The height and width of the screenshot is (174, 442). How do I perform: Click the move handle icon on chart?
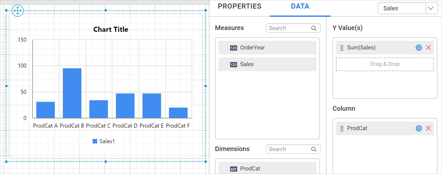[18, 11]
